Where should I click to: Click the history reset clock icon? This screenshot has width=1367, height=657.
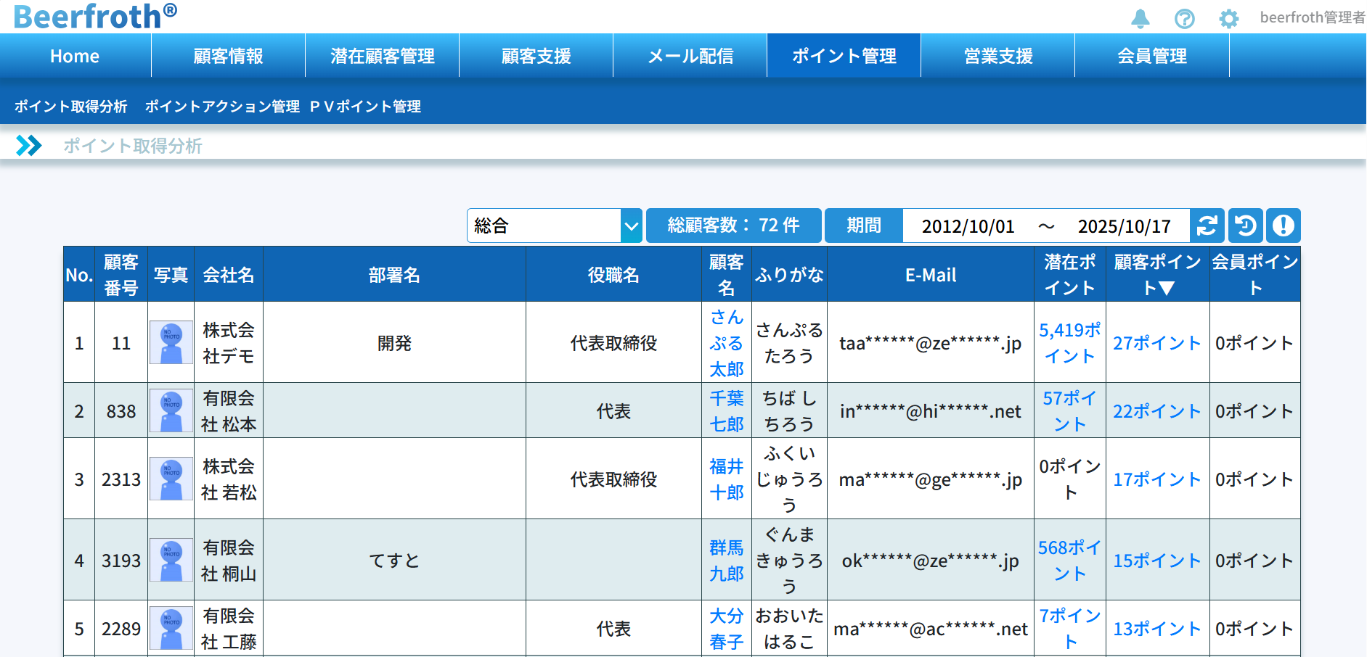point(1245,226)
